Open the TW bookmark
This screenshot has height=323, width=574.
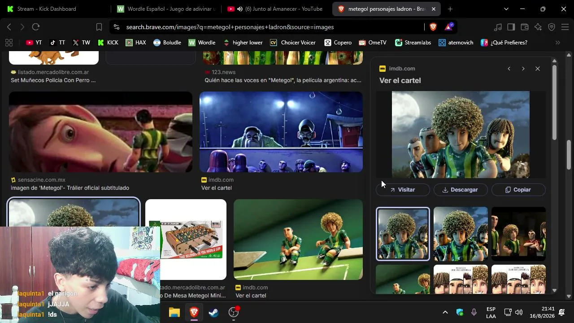tap(81, 43)
